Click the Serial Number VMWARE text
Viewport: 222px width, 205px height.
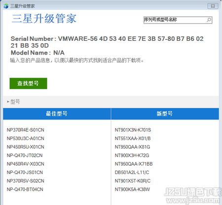[107, 42]
